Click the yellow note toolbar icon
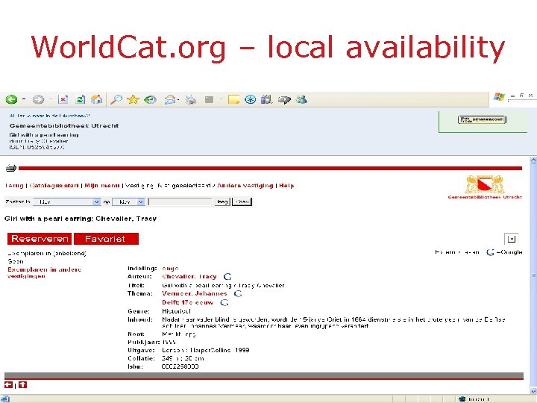 click(x=233, y=99)
